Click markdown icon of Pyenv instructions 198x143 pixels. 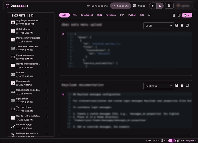tap(13, 57)
